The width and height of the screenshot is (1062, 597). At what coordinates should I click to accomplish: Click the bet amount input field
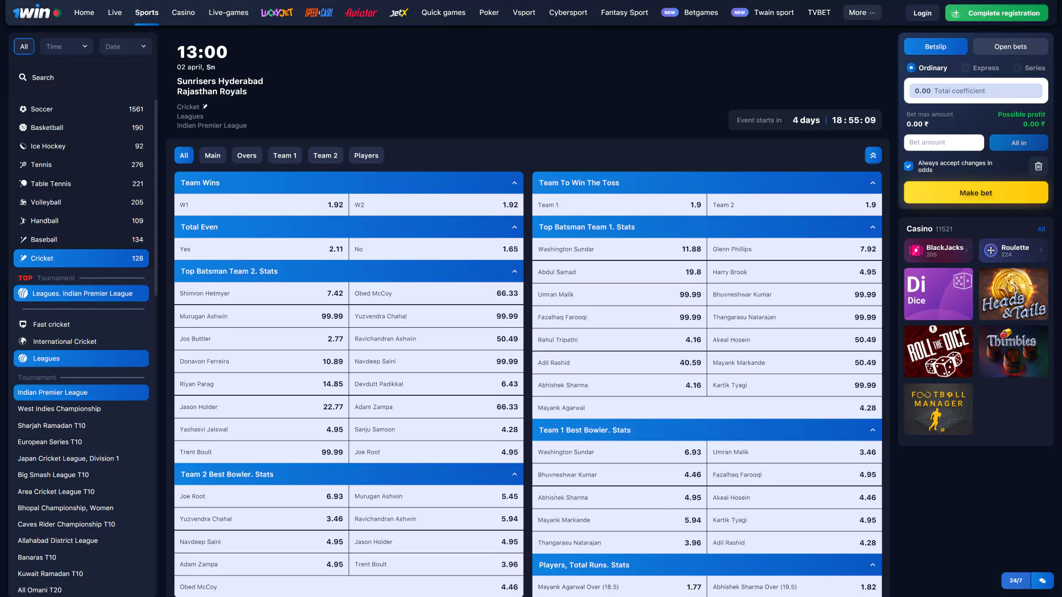click(x=944, y=143)
